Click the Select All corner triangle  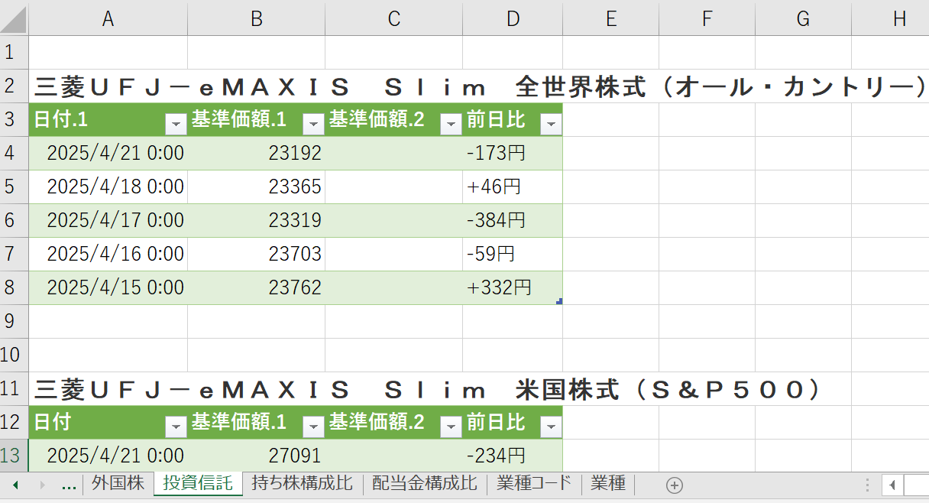(x=15, y=18)
